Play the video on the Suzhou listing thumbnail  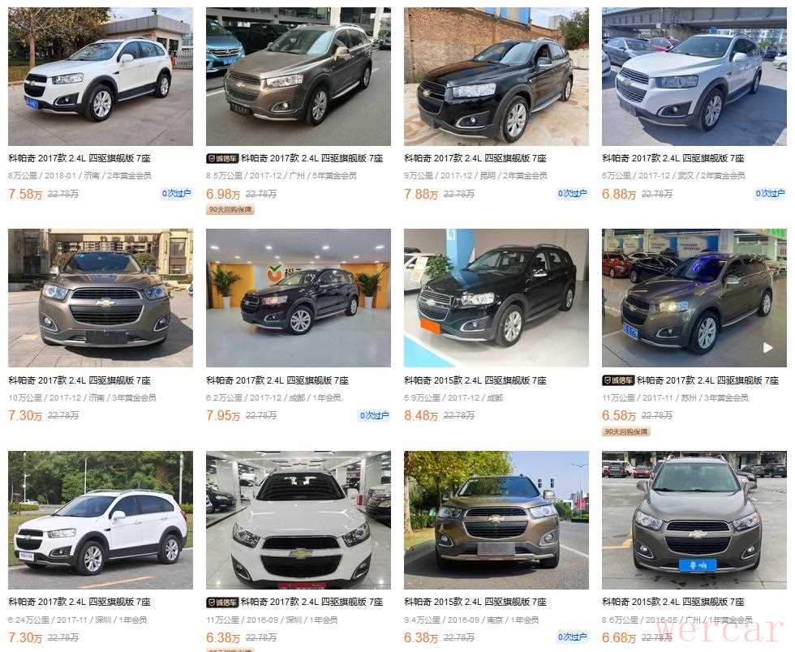click(767, 348)
